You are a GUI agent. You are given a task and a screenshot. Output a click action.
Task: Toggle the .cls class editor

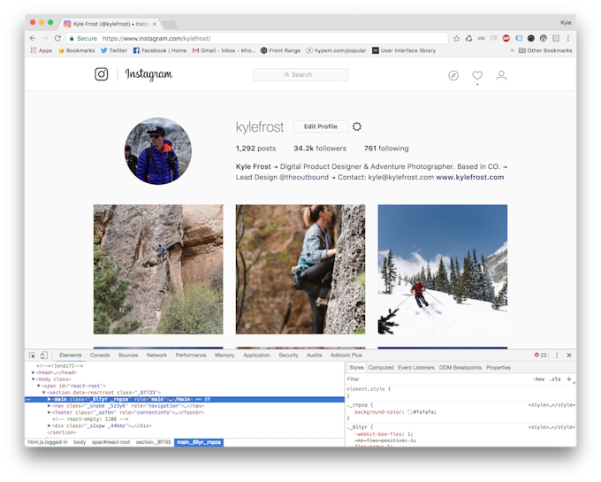coord(555,379)
